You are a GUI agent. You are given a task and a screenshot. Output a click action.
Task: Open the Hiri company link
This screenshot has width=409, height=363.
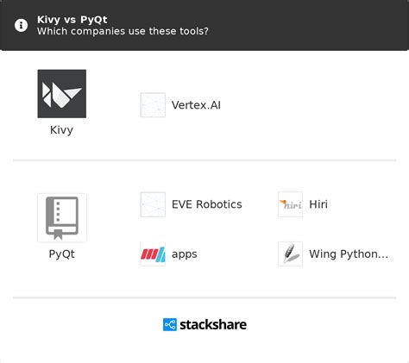tap(318, 204)
